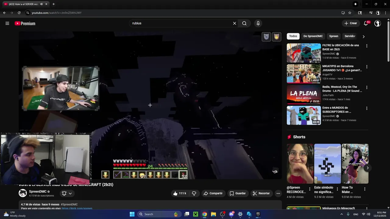Open options menu for Entre a MUNDOS video
The width and height of the screenshot is (390, 219).
pos(367,108)
